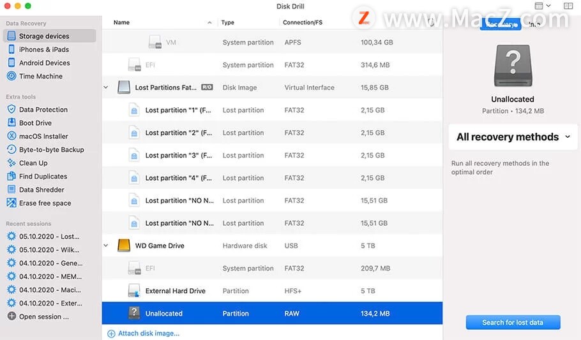Viewport: 581px width, 340px height.
Task: Toggle the Name column sort arrow
Action: tap(209, 22)
